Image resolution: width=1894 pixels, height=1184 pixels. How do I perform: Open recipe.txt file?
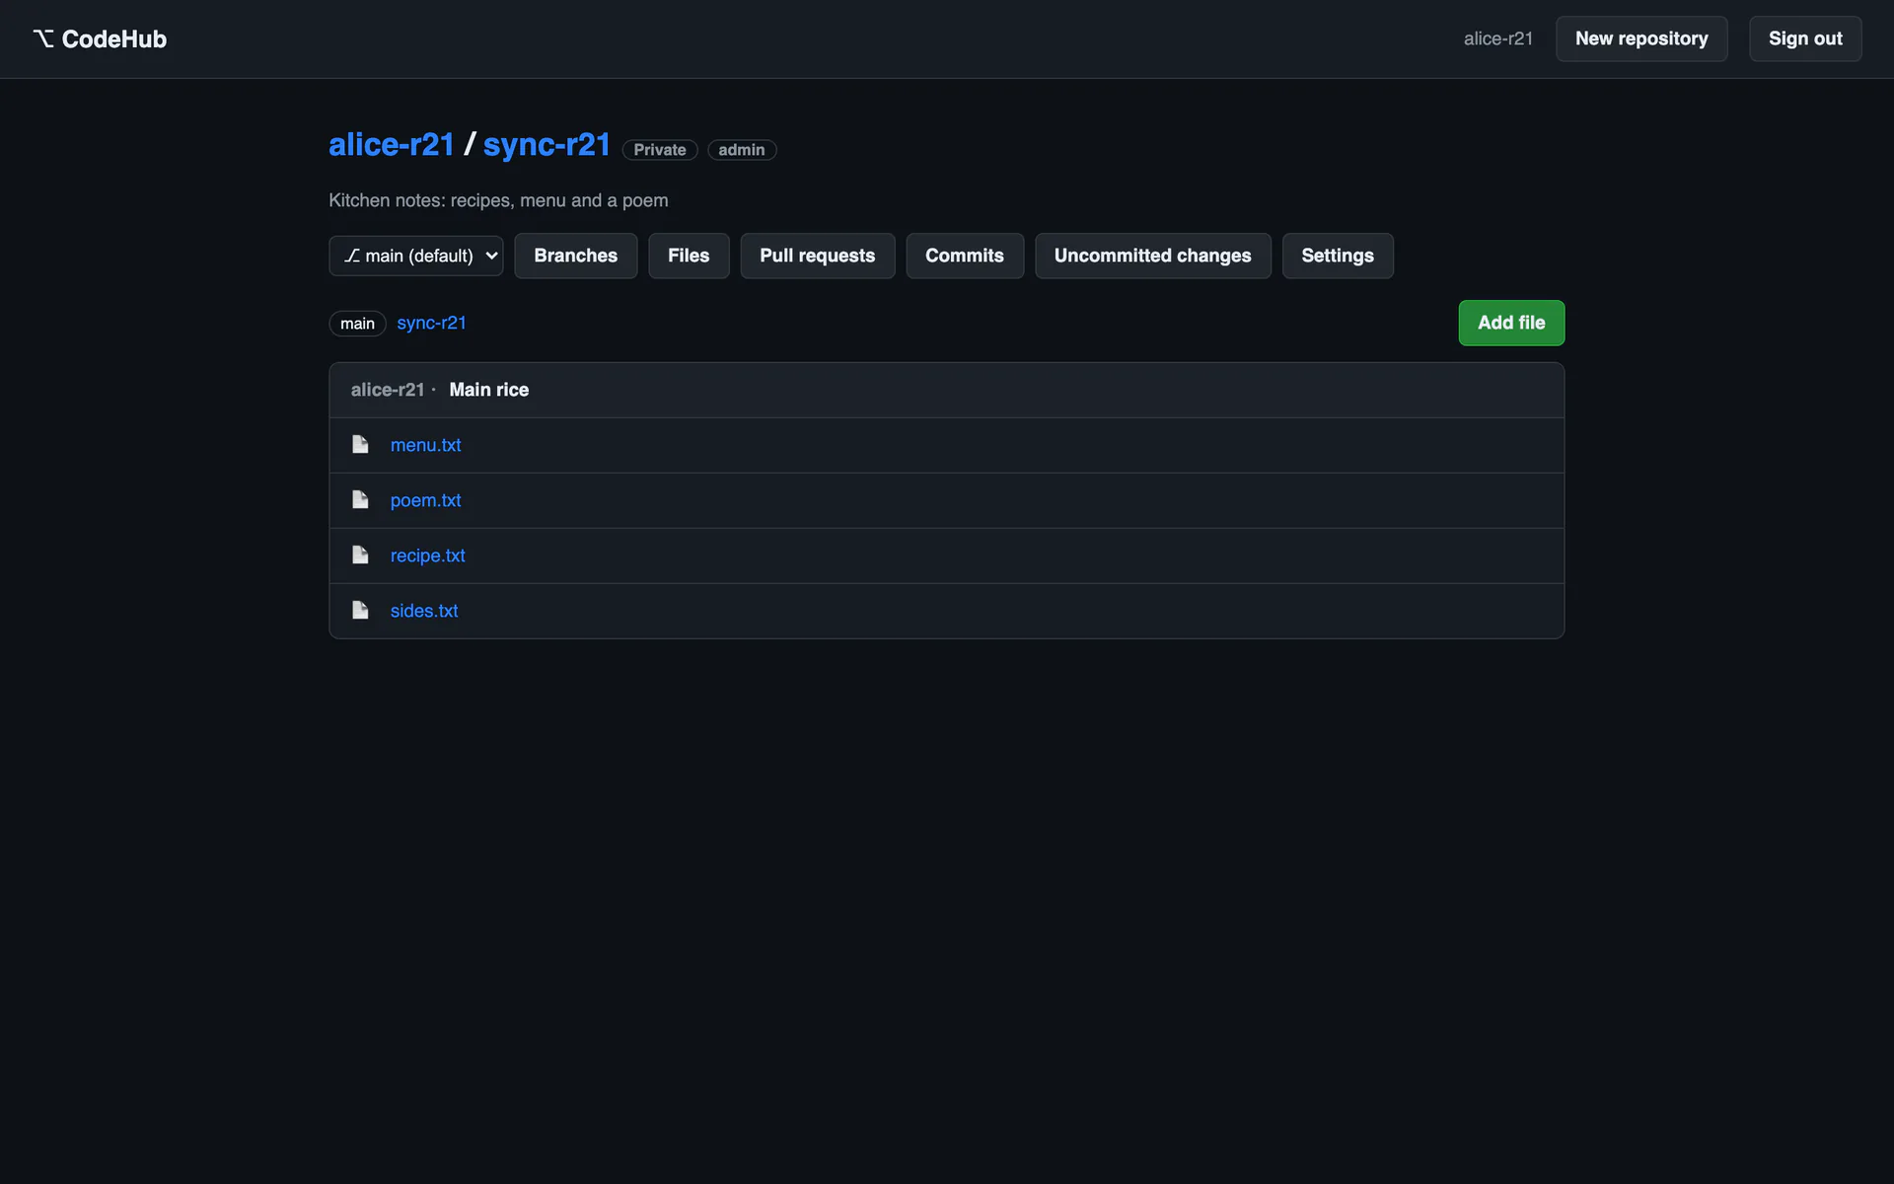pyautogui.click(x=427, y=555)
